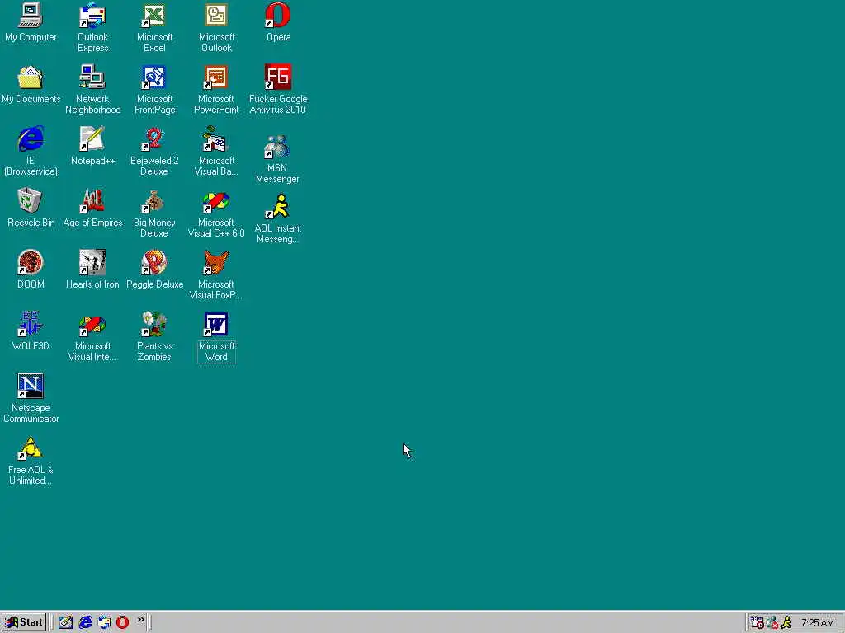Click the AIM running man tray icon

(786, 623)
